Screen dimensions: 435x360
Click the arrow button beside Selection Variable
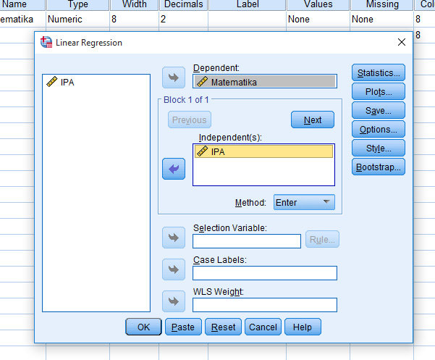[174, 238]
